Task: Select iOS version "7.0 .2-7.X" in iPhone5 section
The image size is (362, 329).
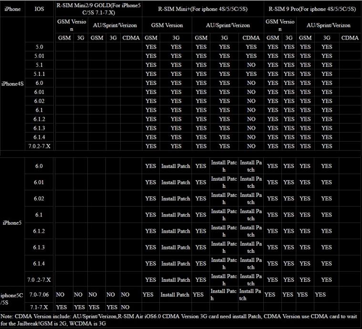Action: click(x=39, y=280)
